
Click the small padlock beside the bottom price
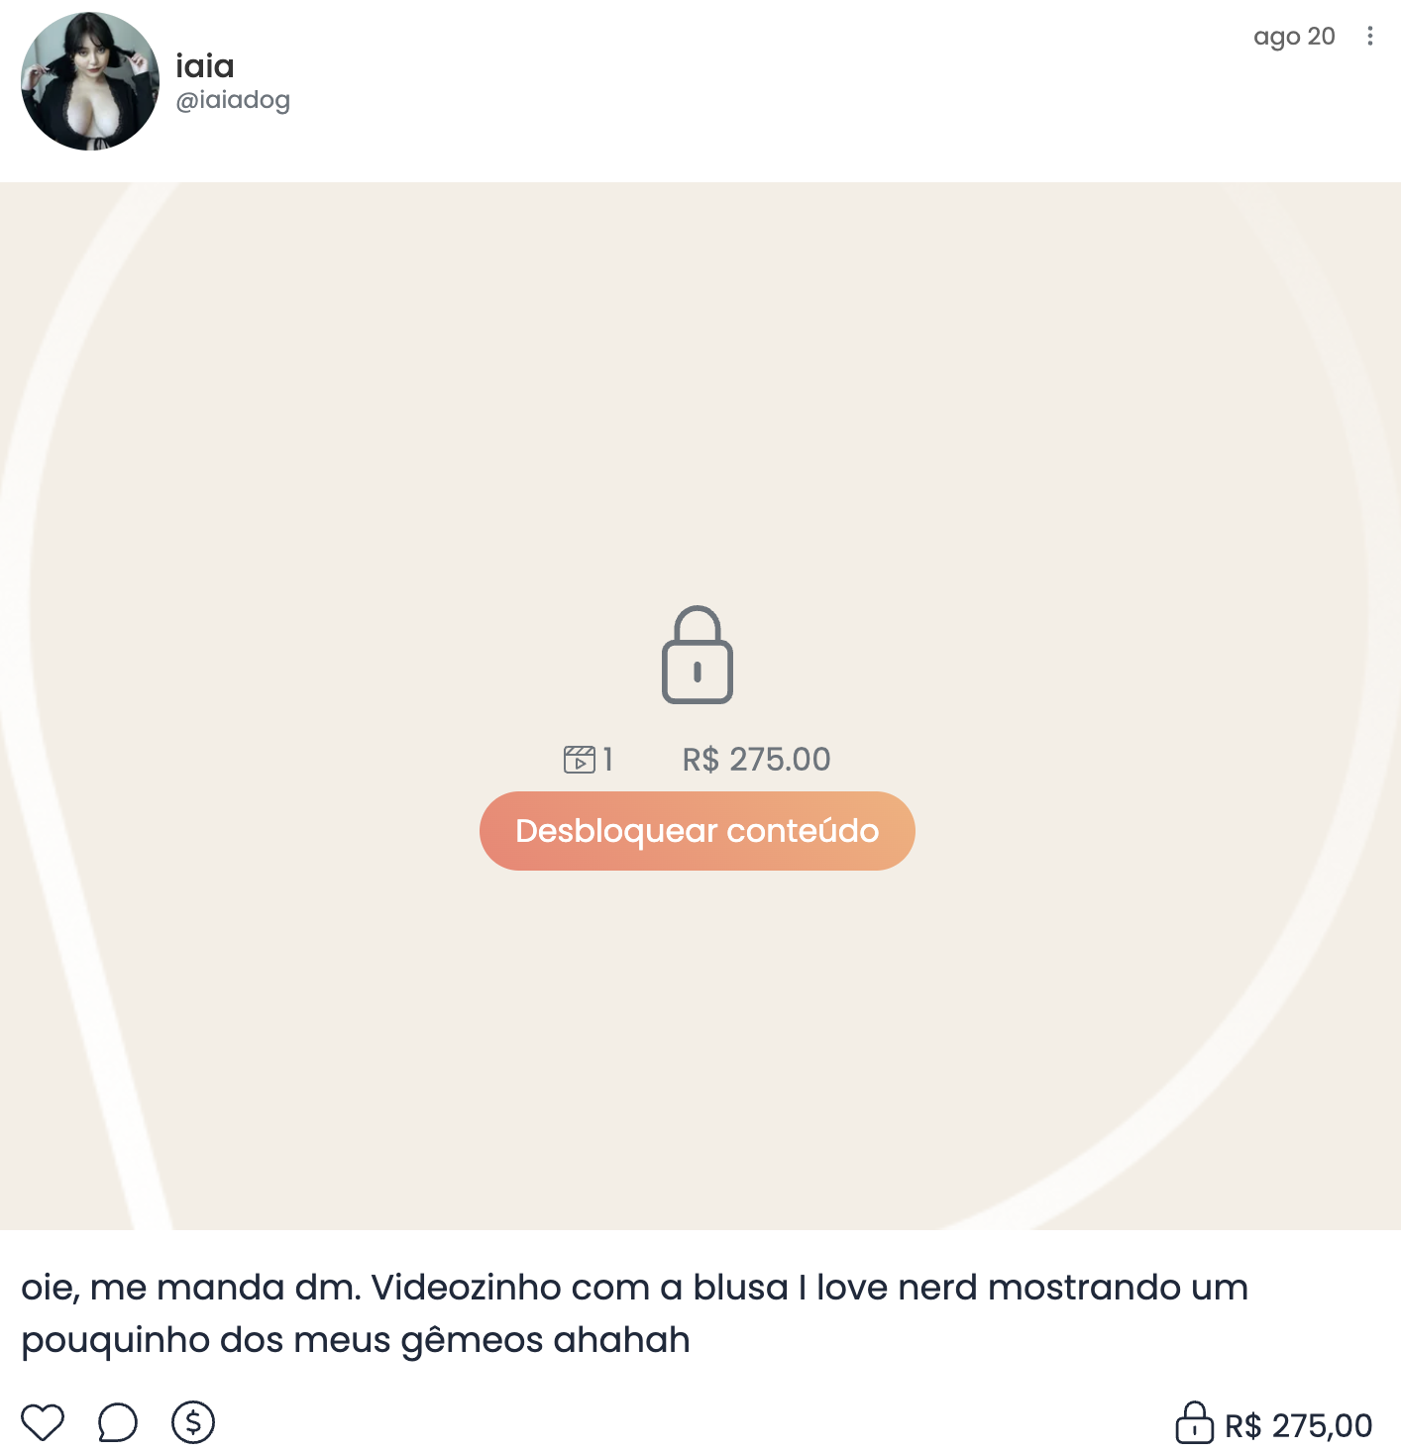(x=1194, y=1422)
